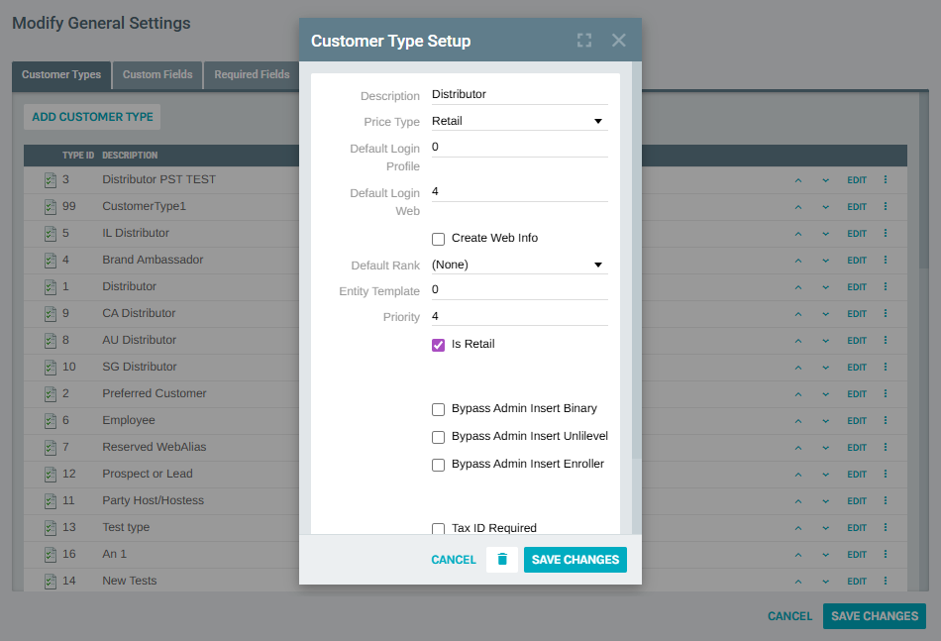Viewport: 941px width, 641px height.
Task: Expand the Default Rank dropdown
Action: tap(518, 265)
